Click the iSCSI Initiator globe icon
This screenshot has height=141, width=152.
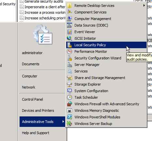[x=69, y=38]
